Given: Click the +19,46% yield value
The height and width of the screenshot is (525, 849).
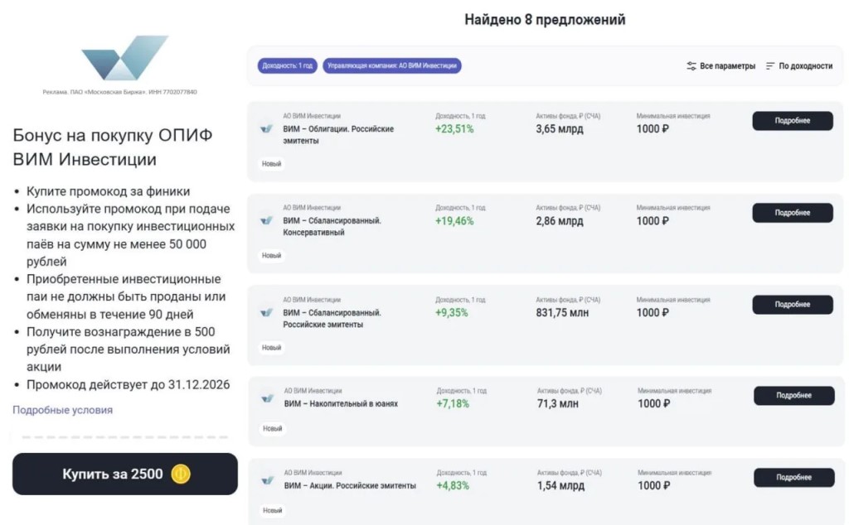Looking at the screenshot, I should (x=454, y=220).
